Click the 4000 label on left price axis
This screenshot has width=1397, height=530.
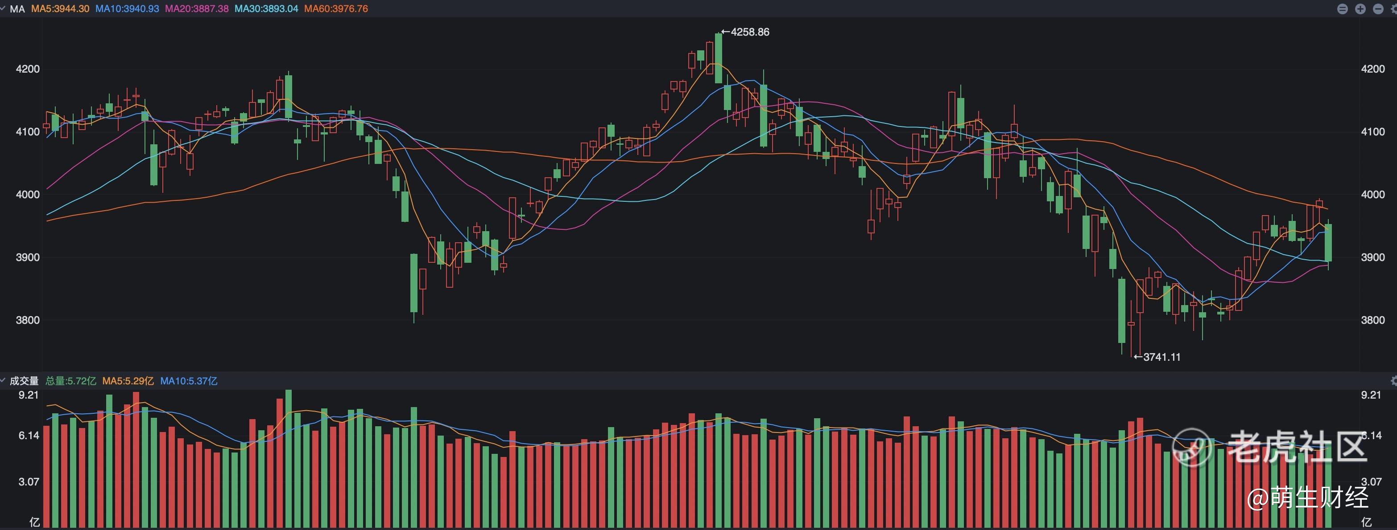28,194
